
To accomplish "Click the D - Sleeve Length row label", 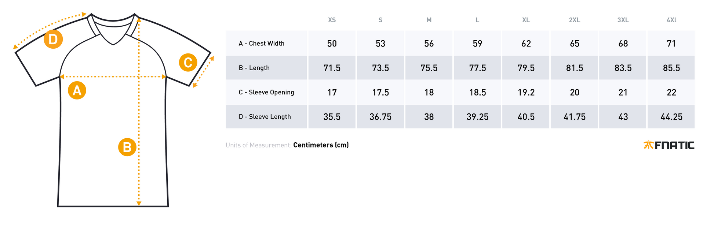I will pyautogui.click(x=265, y=117).
